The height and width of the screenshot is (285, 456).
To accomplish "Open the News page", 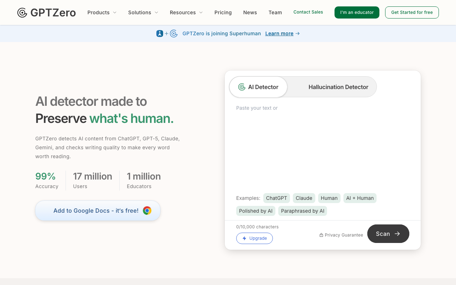I will pyautogui.click(x=250, y=12).
